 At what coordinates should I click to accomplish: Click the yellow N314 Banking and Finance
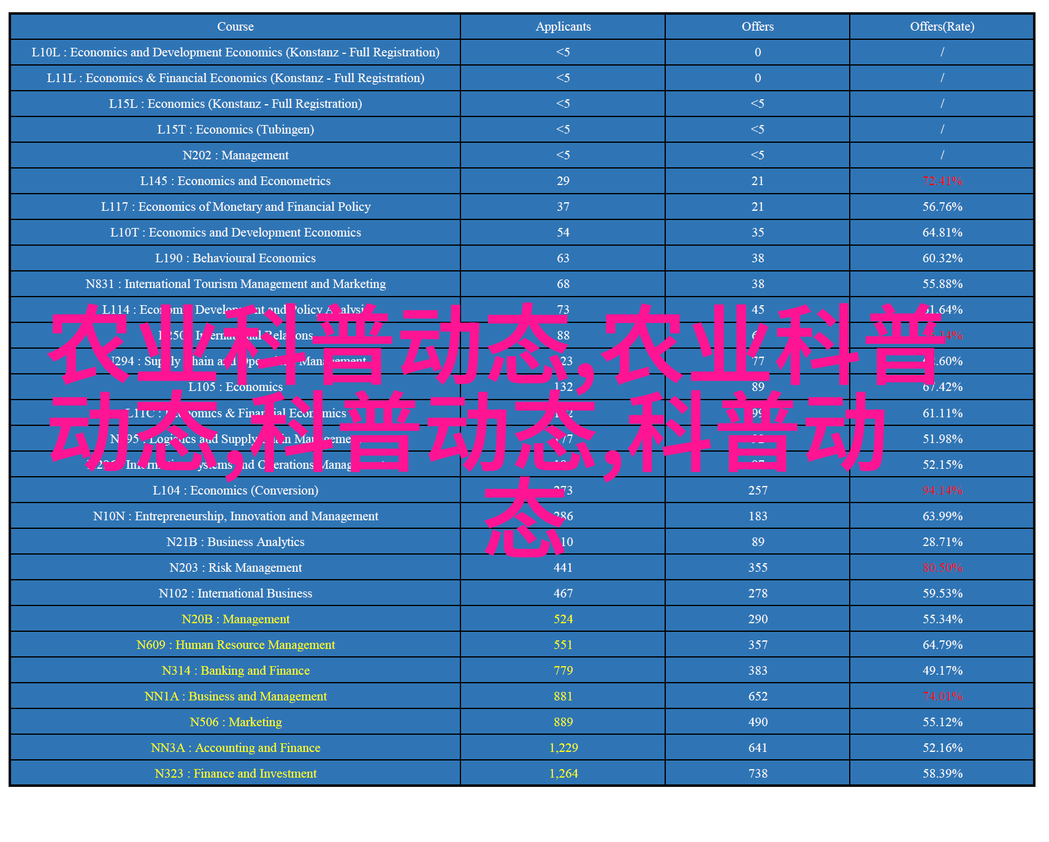pyautogui.click(x=235, y=670)
